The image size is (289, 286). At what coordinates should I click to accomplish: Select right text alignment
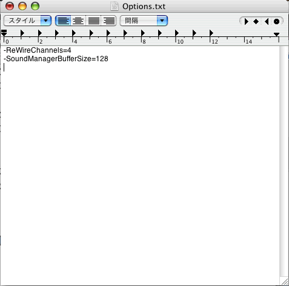pos(108,21)
